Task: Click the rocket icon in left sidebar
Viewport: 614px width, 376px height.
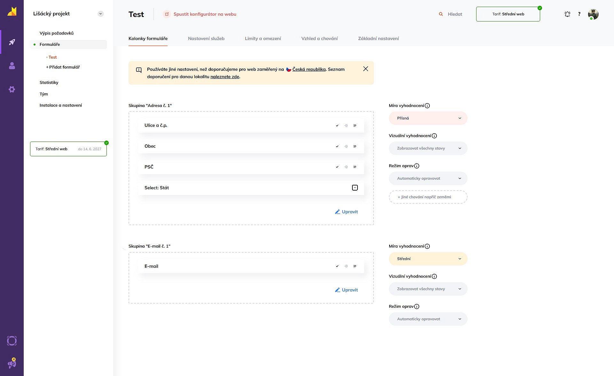Action: (x=12, y=42)
